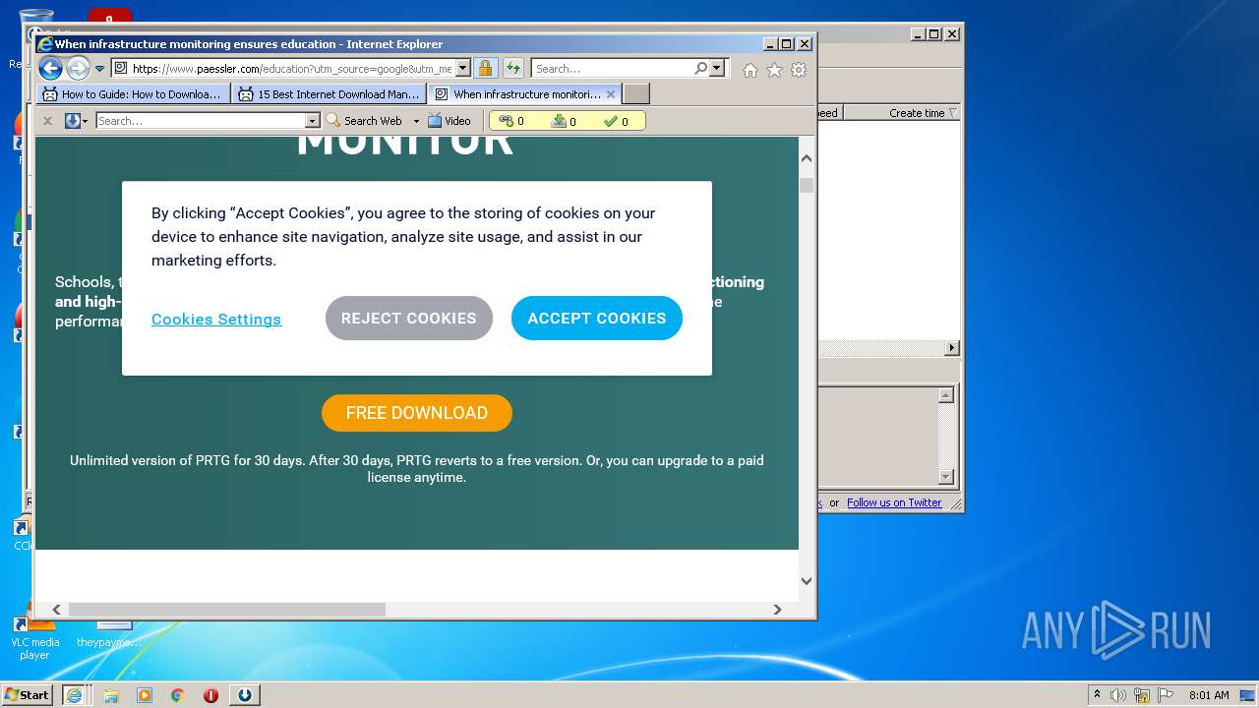Click the page horizontal scrollbar right arrow
This screenshot has height=708, width=1259.
tap(777, 610)
